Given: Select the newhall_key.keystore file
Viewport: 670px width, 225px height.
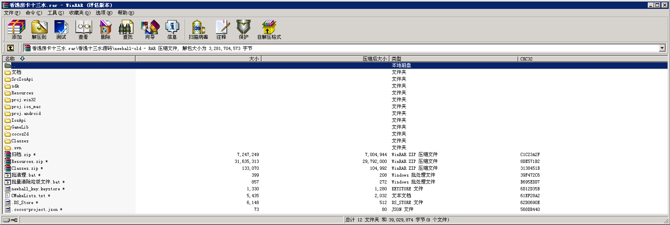Looking at the screenshot, I should pyautogui.click(x=36, y=189).
